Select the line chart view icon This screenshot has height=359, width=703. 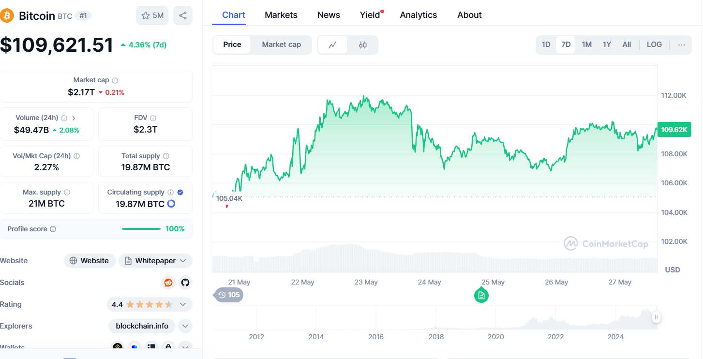pos(332,45)
